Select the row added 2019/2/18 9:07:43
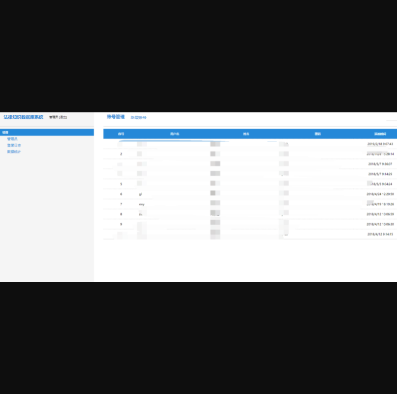 [380, 144]
